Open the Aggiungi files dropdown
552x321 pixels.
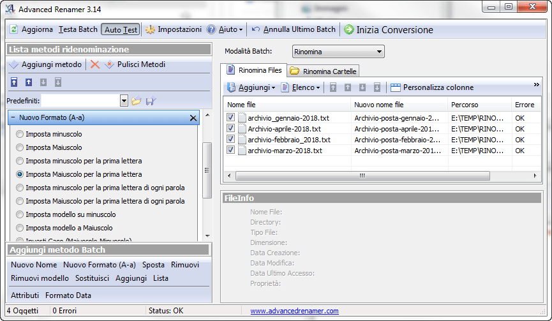point(274,87)
